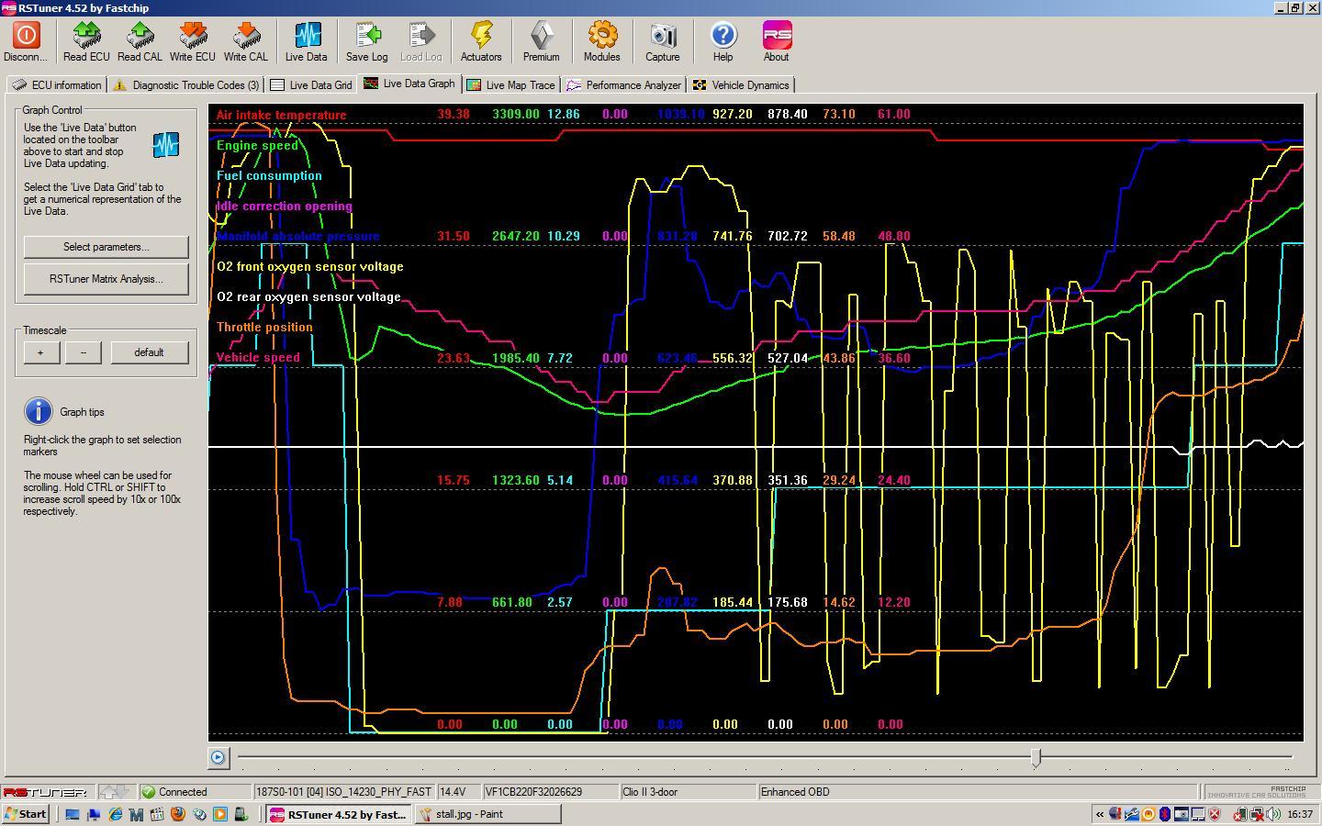Open the Premium Renault icon
The height and width of the screenshot is (826, 1322).
(541, 37)
